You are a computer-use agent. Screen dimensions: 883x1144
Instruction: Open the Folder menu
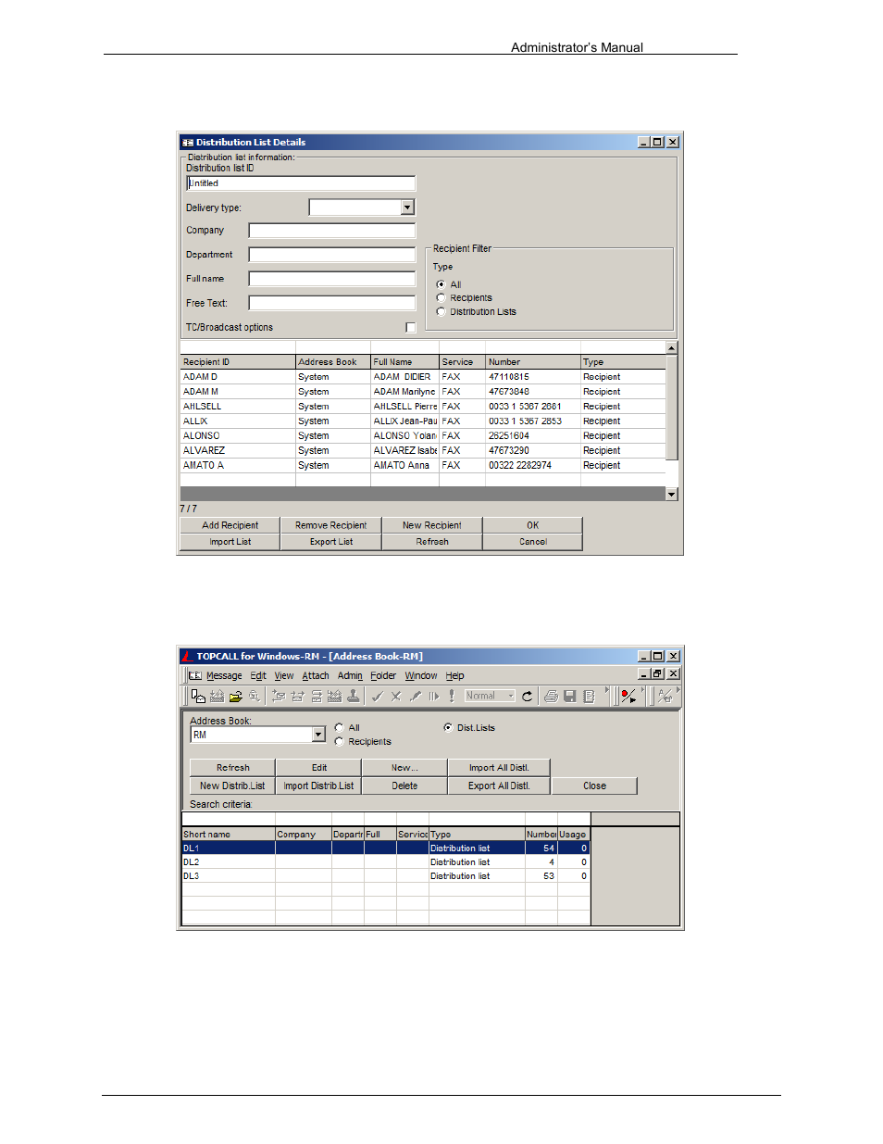pyautogui.click(x=383, y=676)
